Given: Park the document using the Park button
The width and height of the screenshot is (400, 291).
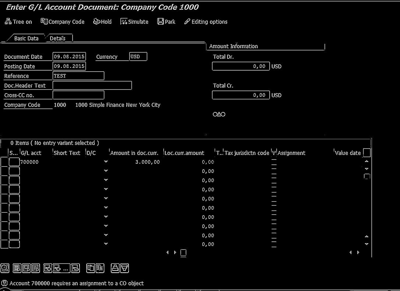Looking at the screenshot, I should click(166, 22).
